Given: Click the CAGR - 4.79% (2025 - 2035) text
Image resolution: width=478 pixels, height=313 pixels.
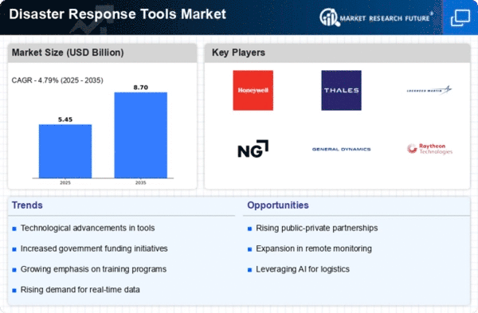Looking at the screenshot, I should 57,80.
